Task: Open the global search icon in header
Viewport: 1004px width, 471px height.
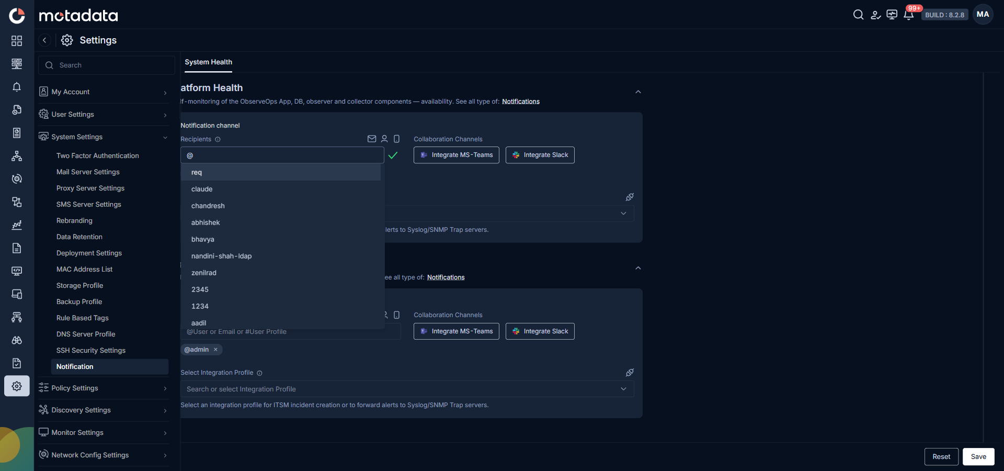Action: click(x=858, y=15)
